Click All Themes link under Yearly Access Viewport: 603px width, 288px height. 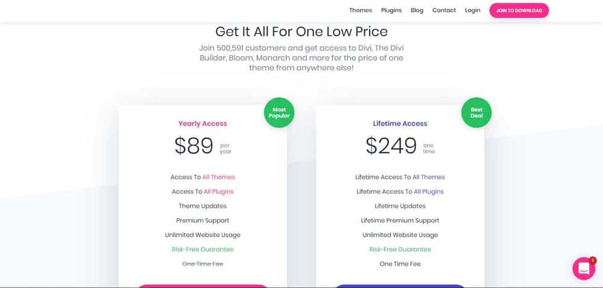pyautogui.click(x=218, y=177)
